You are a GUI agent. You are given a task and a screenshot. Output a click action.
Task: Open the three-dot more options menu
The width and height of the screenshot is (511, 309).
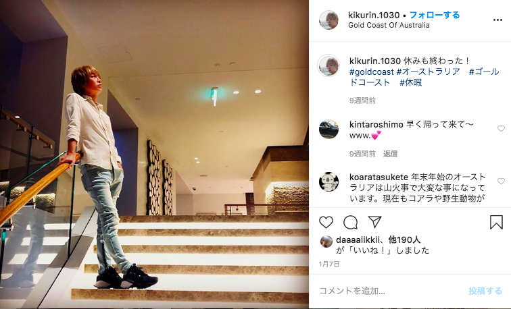click(x=497, y=20)
